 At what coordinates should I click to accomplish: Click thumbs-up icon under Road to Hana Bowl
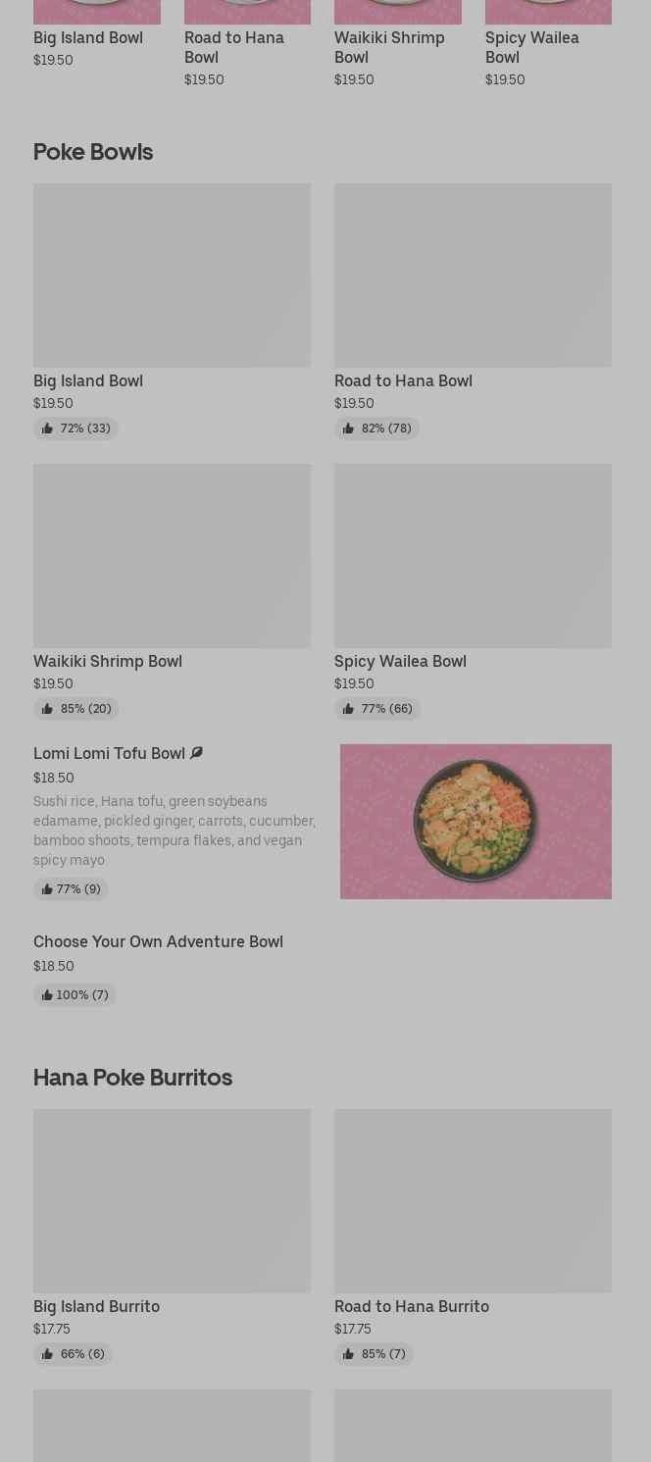tap(348, 429)
